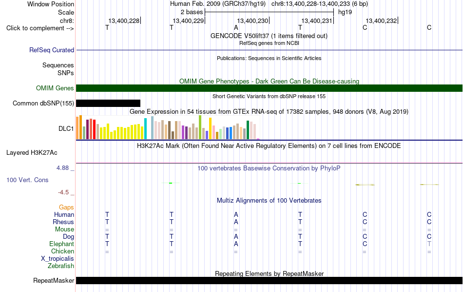Select the dark green OMIM Genes bar

click(x=269, y=88)
